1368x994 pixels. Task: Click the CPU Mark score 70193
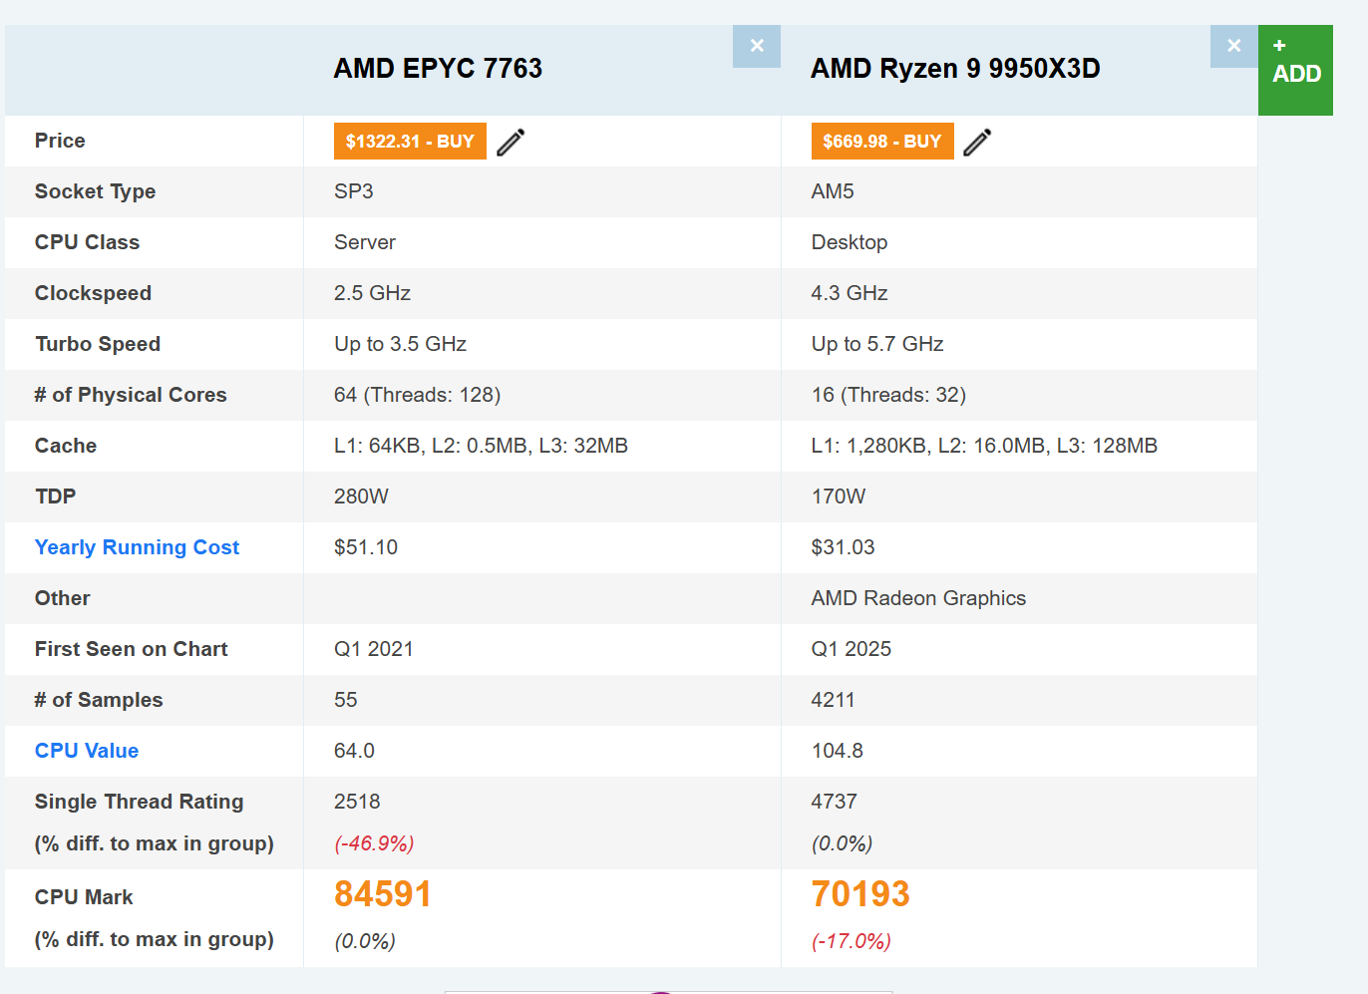tap(859, 894)
